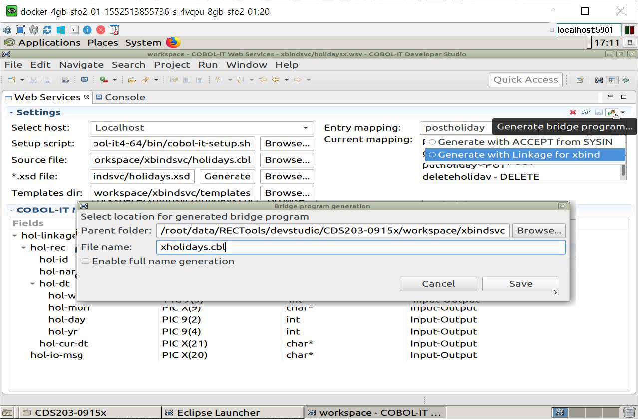Click the Generate bridge program icon
Screen dimensions: 638x419
(611, 113)
